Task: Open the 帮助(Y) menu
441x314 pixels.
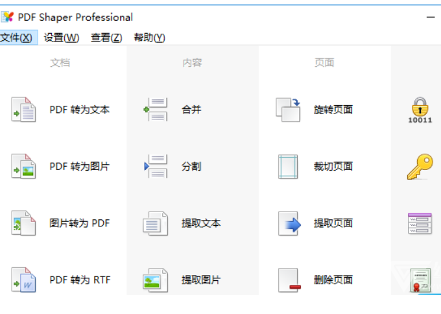Action: tap(149, 38)
